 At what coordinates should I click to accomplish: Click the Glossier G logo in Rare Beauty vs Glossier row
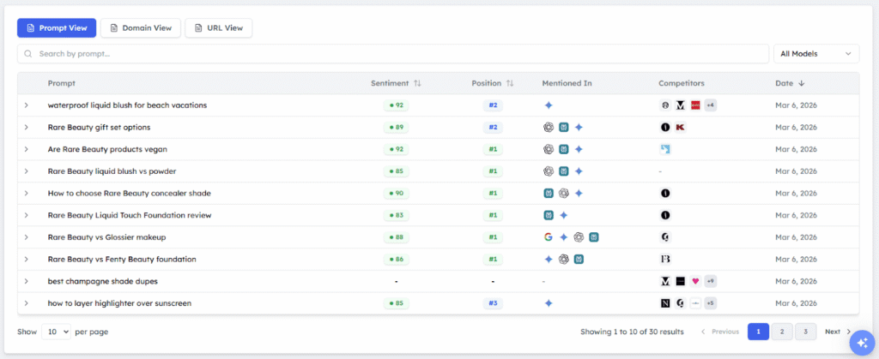point(665,237)
